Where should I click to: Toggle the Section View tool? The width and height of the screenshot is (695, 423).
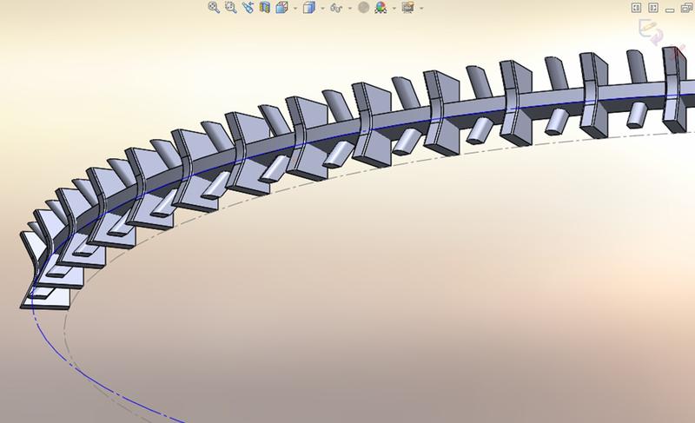(265, 8)
